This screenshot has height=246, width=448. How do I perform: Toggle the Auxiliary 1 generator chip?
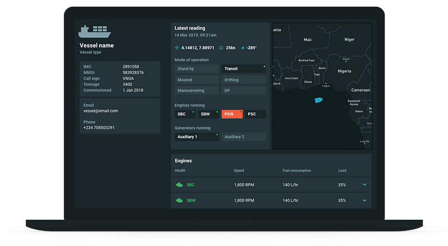197,137
